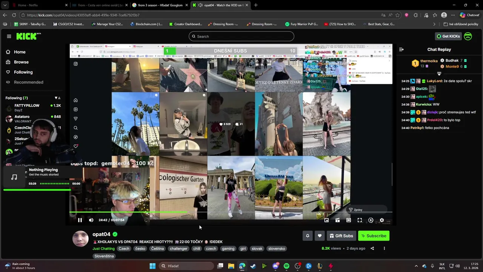
Task: Go back in browser history
Action: click(x=5, y=15)
